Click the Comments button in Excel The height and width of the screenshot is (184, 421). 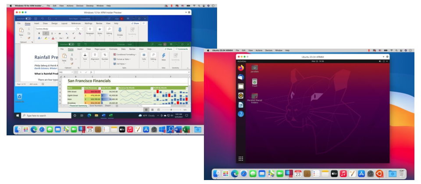[x=182, y=49]
